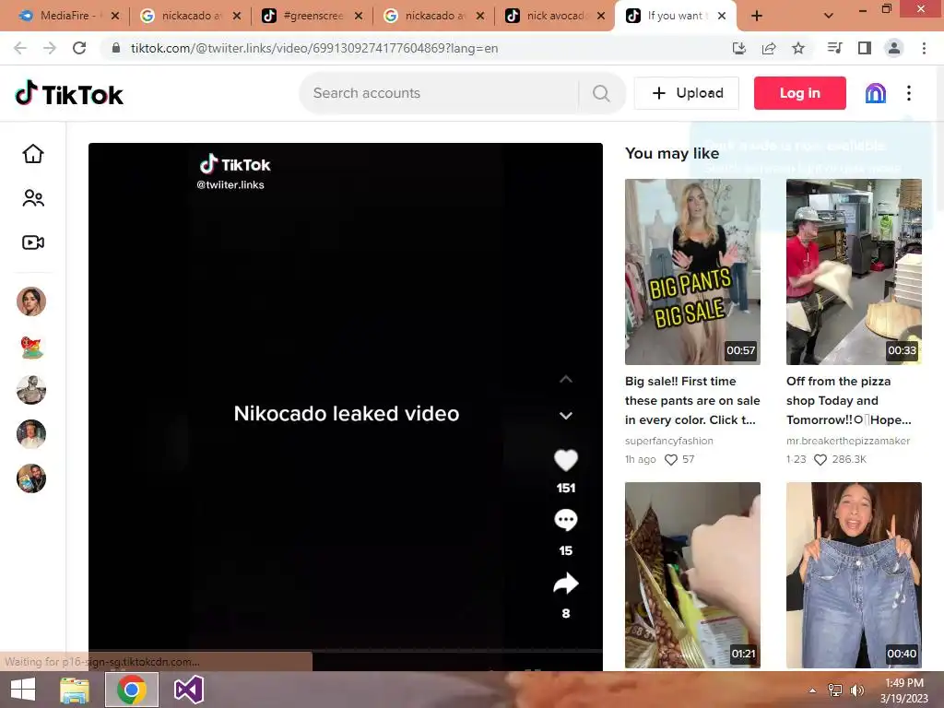The height and width of the screenshot is (708, 944).
Task: Switch to #greenscreen TikTok tab
Action: [x=311, y=16]
